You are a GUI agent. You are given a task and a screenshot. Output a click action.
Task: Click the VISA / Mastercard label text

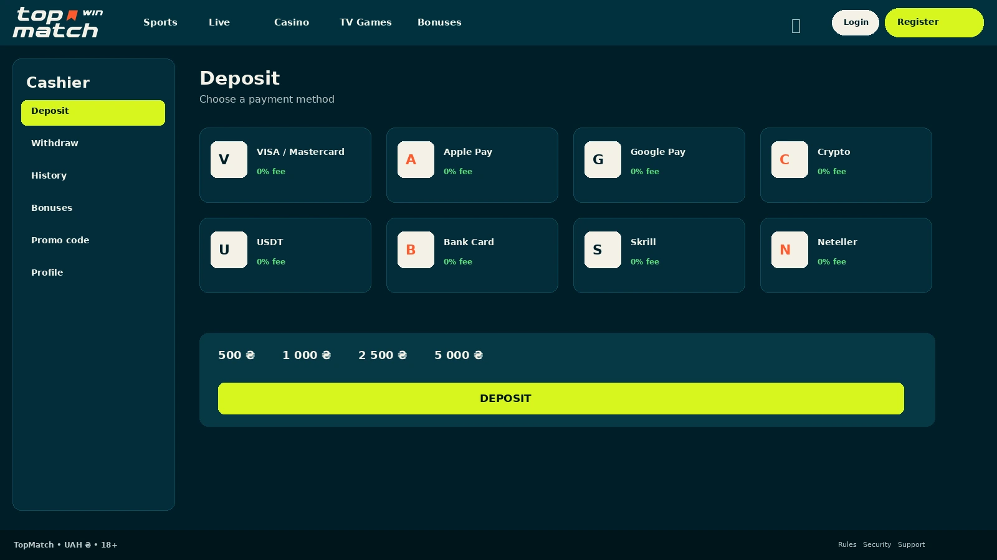click(300, 152)
